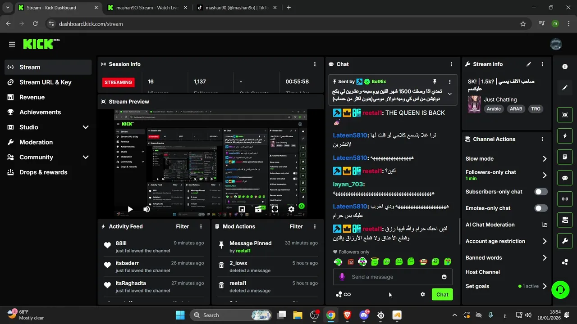
Task: Select the halo emote in quick emotes
Action: [x=375, y=261]
